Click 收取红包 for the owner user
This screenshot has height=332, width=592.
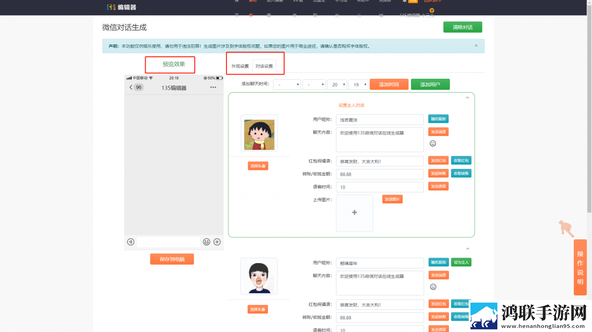pos(461,161)
